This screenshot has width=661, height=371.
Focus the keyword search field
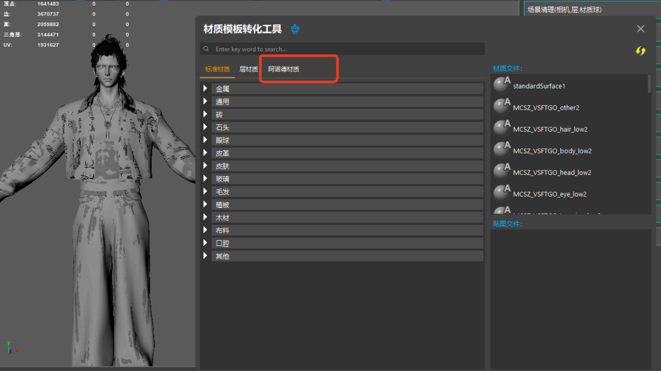pyautogui.click(x=342, y=49)
